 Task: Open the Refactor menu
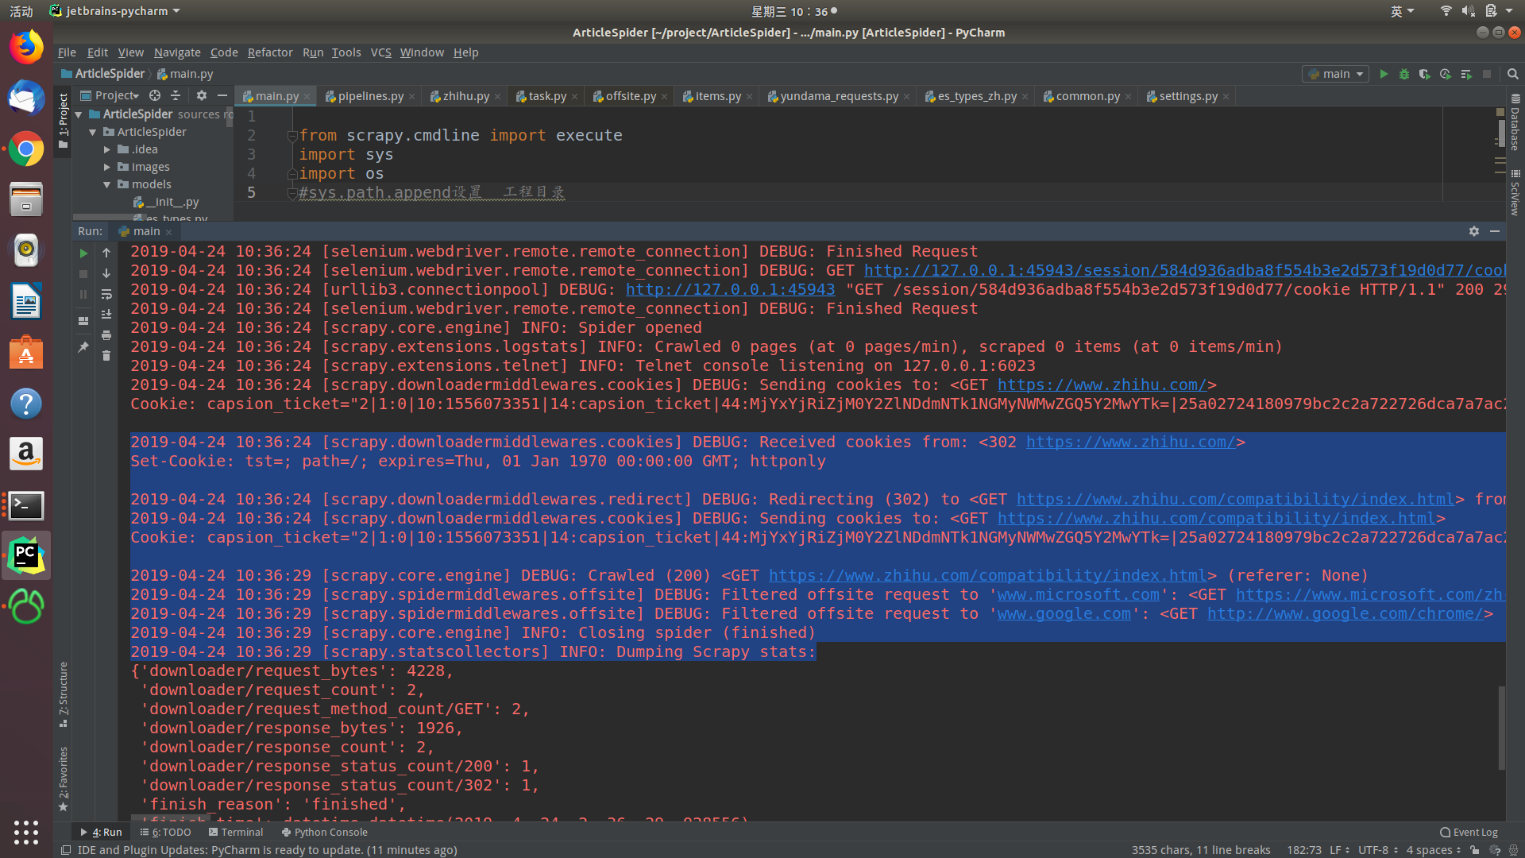pyautogui.click(x=269, y=52)
